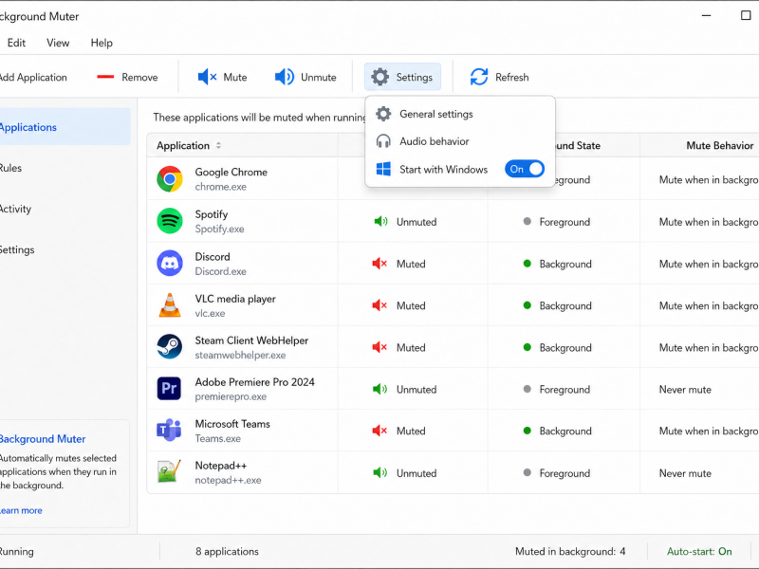The image size is (759, 569).
Task: Select the VLC media player cone icon
Action: (170, 305)
